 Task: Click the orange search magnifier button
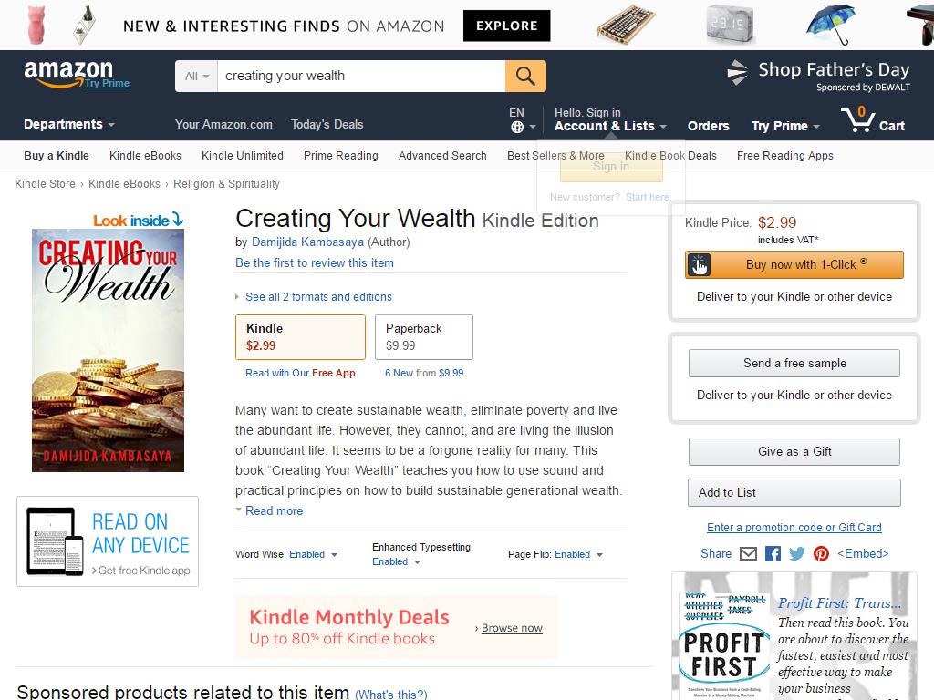(x=524, y=77)
